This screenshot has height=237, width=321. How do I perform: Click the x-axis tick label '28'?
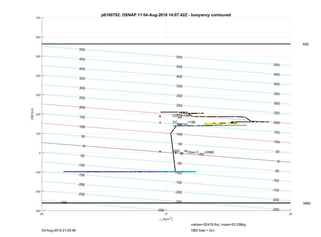291,214
